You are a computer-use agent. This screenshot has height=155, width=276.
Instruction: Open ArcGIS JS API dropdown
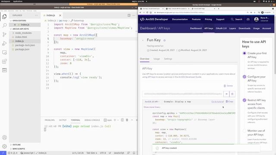tap(152, 102)
